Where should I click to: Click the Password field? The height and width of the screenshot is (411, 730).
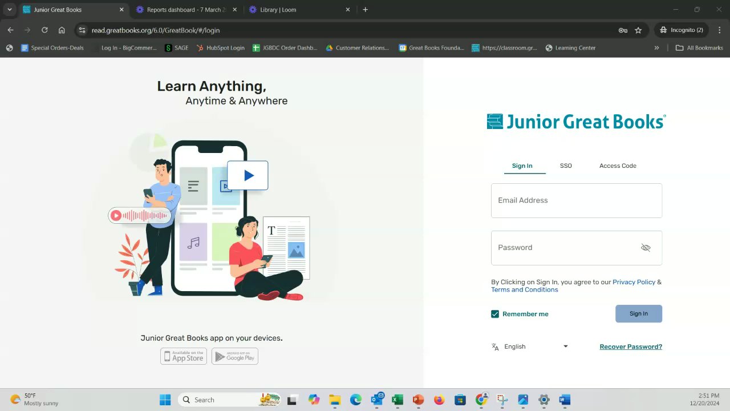click(x=577, y=248)
